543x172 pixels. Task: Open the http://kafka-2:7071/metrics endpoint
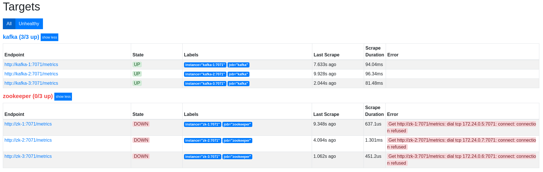31,74
